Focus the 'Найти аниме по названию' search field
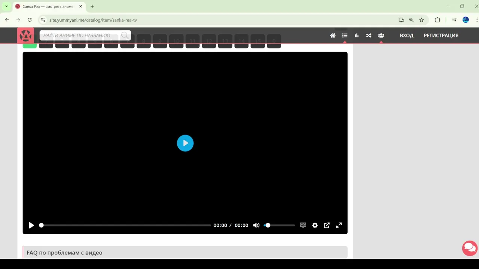Viewport: 479px width, 269px height. (85, 35)
